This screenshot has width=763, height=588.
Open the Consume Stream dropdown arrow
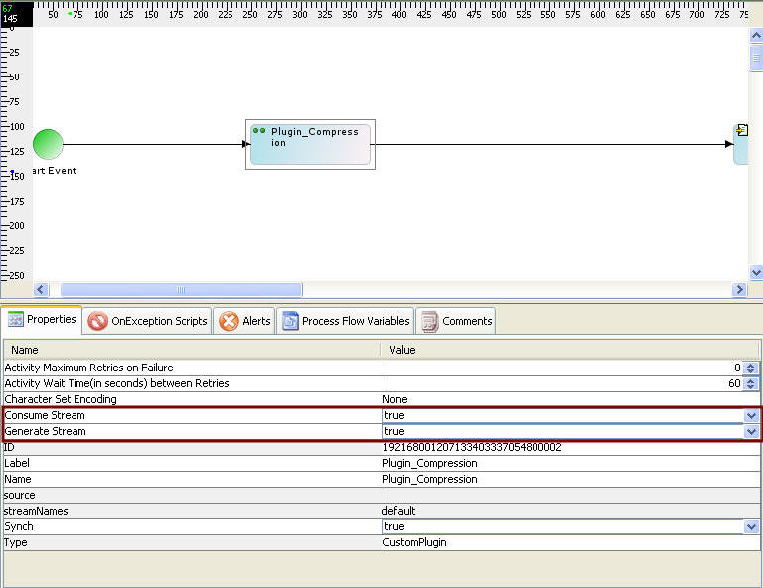click(751, 416)
